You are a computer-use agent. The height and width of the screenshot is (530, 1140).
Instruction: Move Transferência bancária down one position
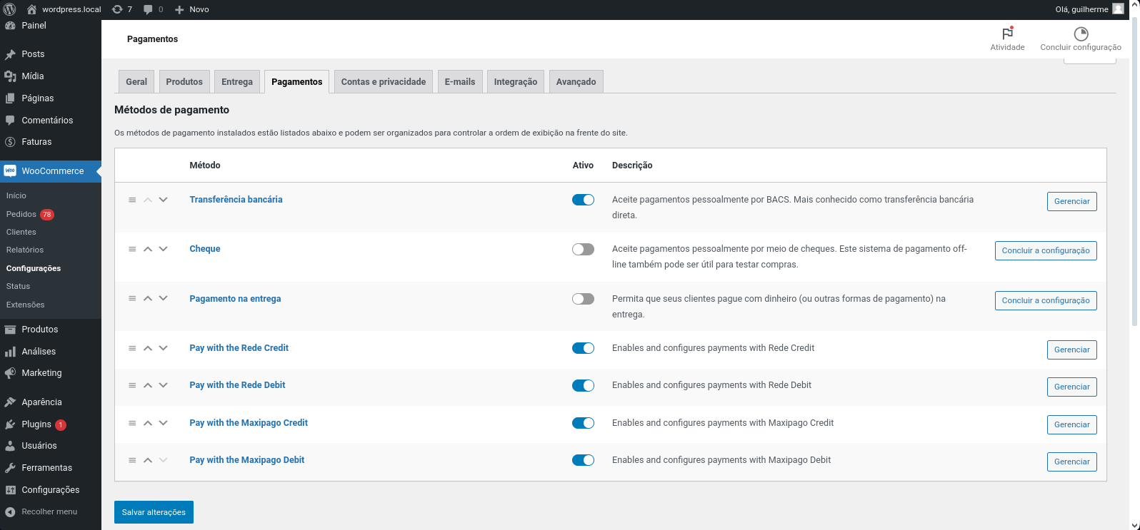click(x=164, y=200)
